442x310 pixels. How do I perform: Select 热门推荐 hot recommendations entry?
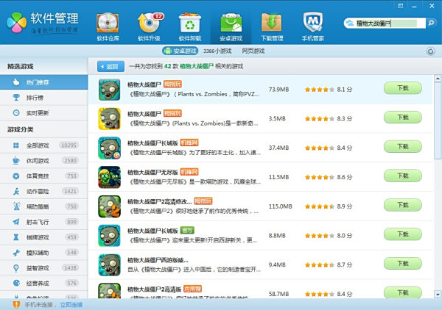44,82
